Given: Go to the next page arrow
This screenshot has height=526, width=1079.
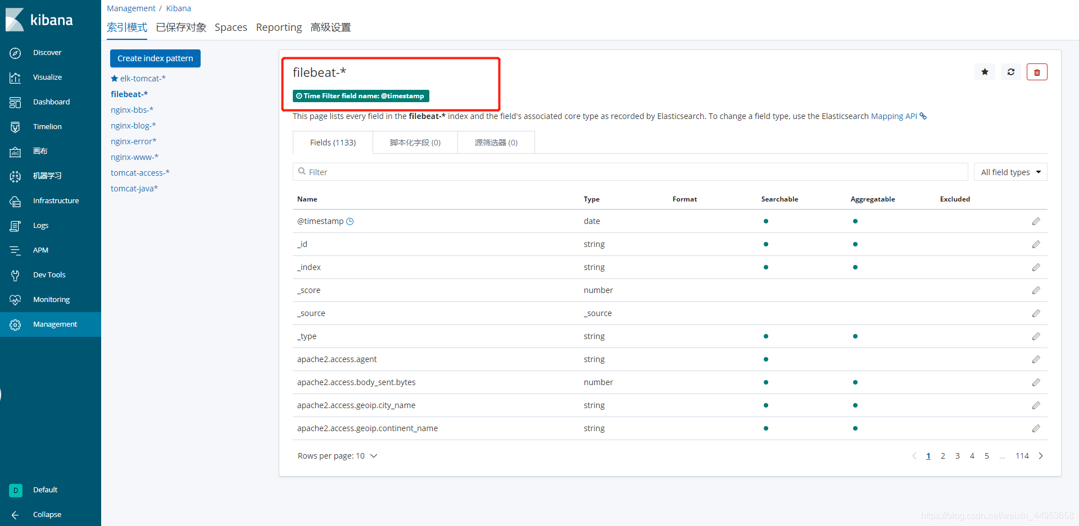Looking at the screenshot, I should (x=1041, y=456).
